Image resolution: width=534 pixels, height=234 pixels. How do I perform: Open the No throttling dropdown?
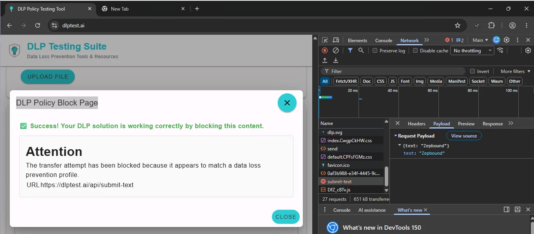(472, 50)
